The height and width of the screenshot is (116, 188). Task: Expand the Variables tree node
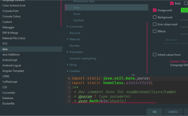point(68,71)
